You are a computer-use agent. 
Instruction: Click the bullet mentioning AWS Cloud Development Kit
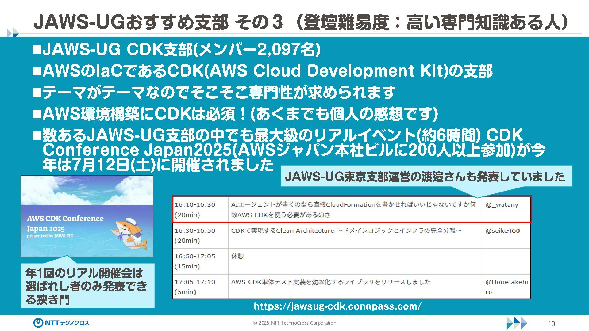pos(263,71)
